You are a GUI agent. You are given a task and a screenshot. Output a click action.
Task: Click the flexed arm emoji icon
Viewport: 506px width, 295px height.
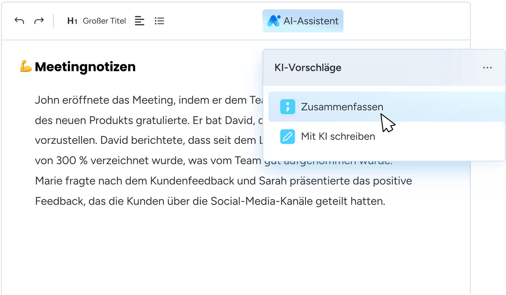pos(26,66)
